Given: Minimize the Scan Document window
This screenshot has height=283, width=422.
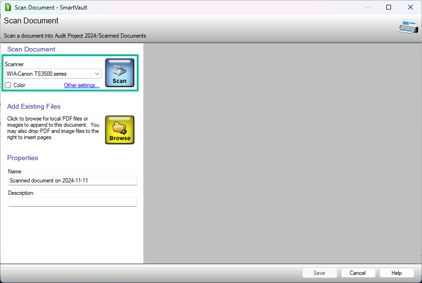Looking at the screenshot, I should pyautogui.click(x=367, y=7).
